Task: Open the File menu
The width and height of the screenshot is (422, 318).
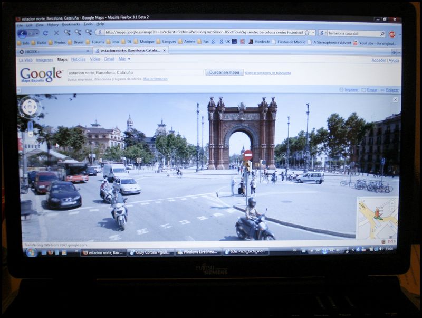Action: click(20, 25)
